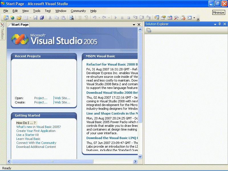
Task: Open Find in Files binoculars icon
Action: pos(72,18)
